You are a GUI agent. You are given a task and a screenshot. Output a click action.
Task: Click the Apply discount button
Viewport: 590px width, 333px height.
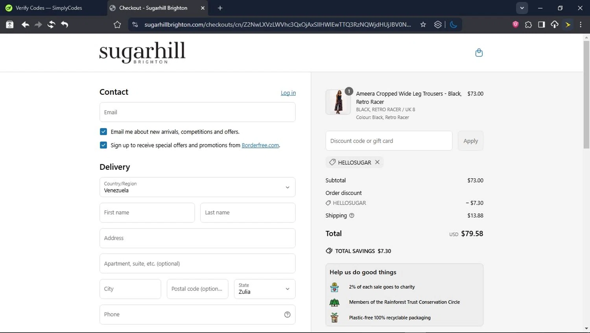pyautogui.click(x=470, y=141)
